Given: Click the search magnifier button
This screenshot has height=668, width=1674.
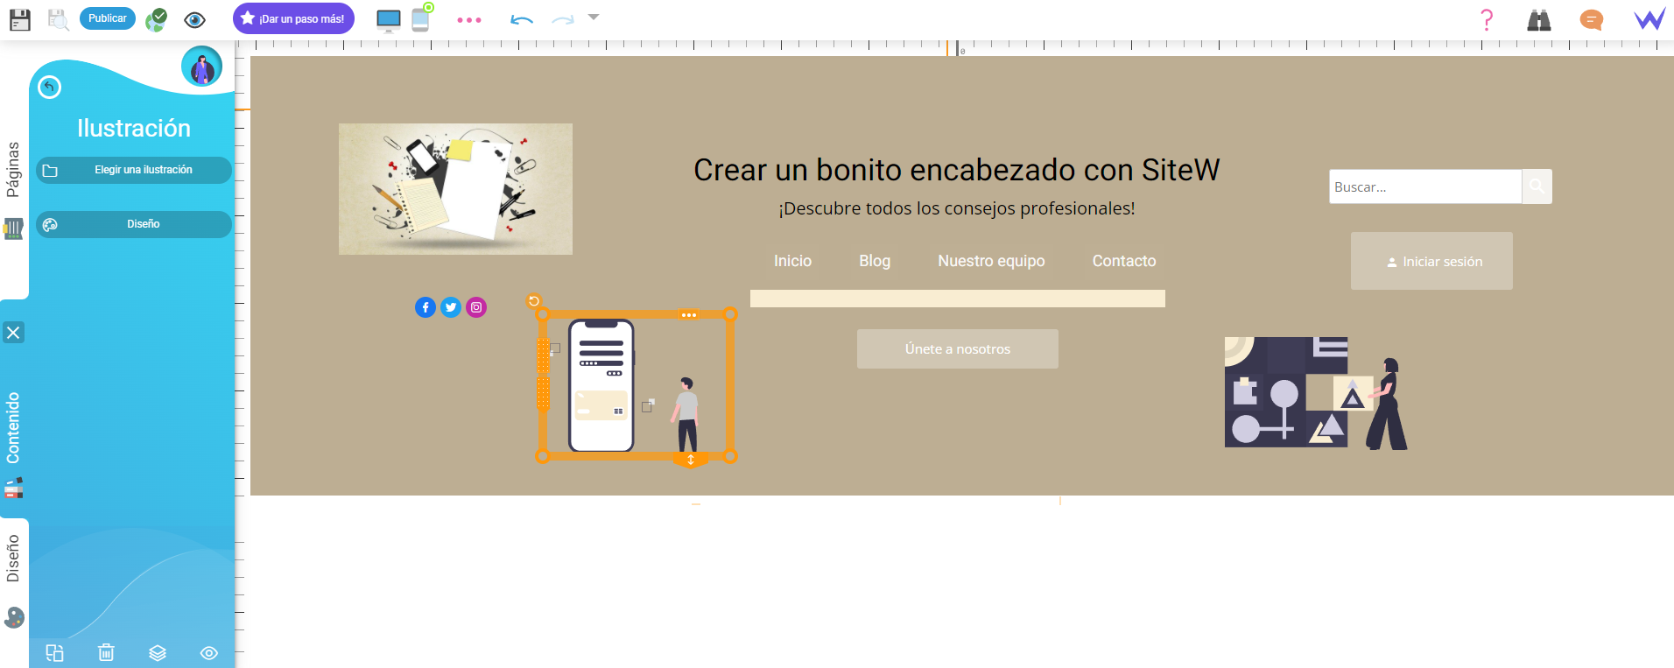Looking at the screenshot, I should point(1537,186).
